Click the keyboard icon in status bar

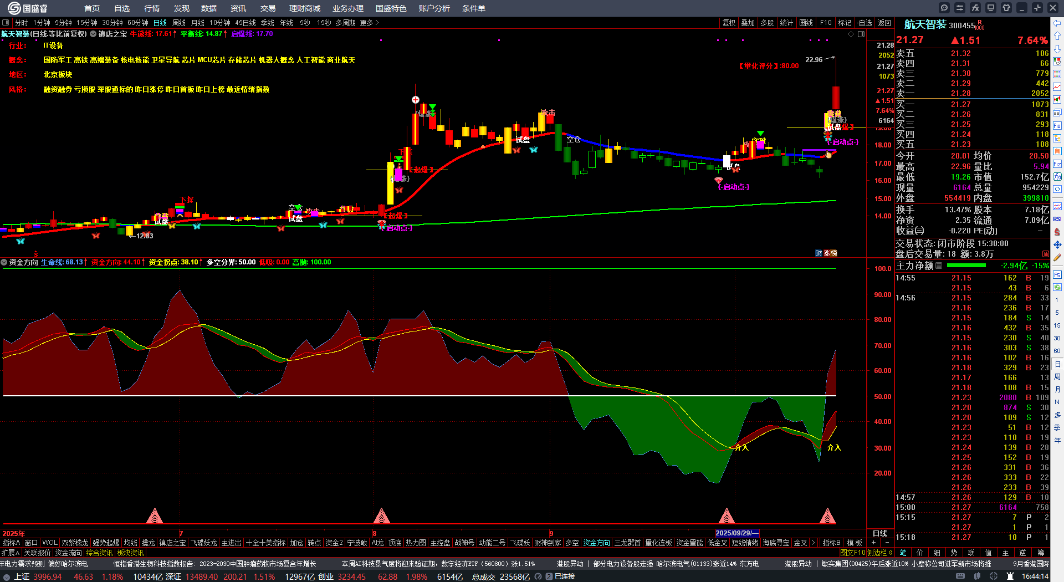(x=960, y=576)
